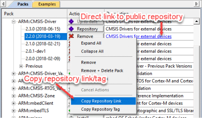Expand the Previous versions node
The height and width of the screenshot is (118, 202).
tap(21, 66)
